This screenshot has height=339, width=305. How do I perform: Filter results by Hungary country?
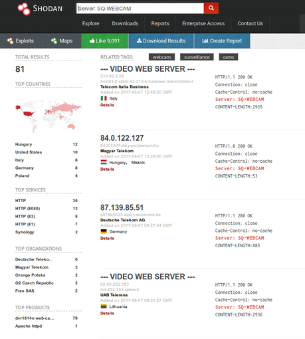point(23,144)
